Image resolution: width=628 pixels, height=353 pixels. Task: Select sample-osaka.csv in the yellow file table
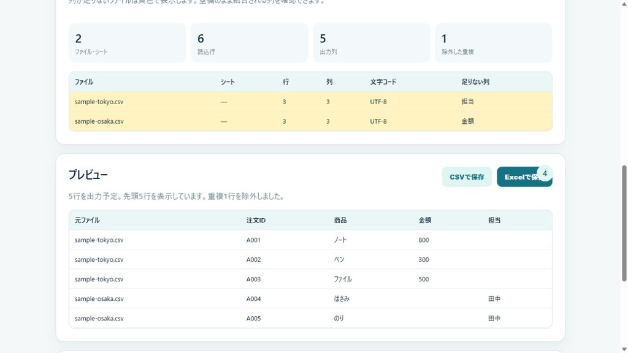click(99, 121)
